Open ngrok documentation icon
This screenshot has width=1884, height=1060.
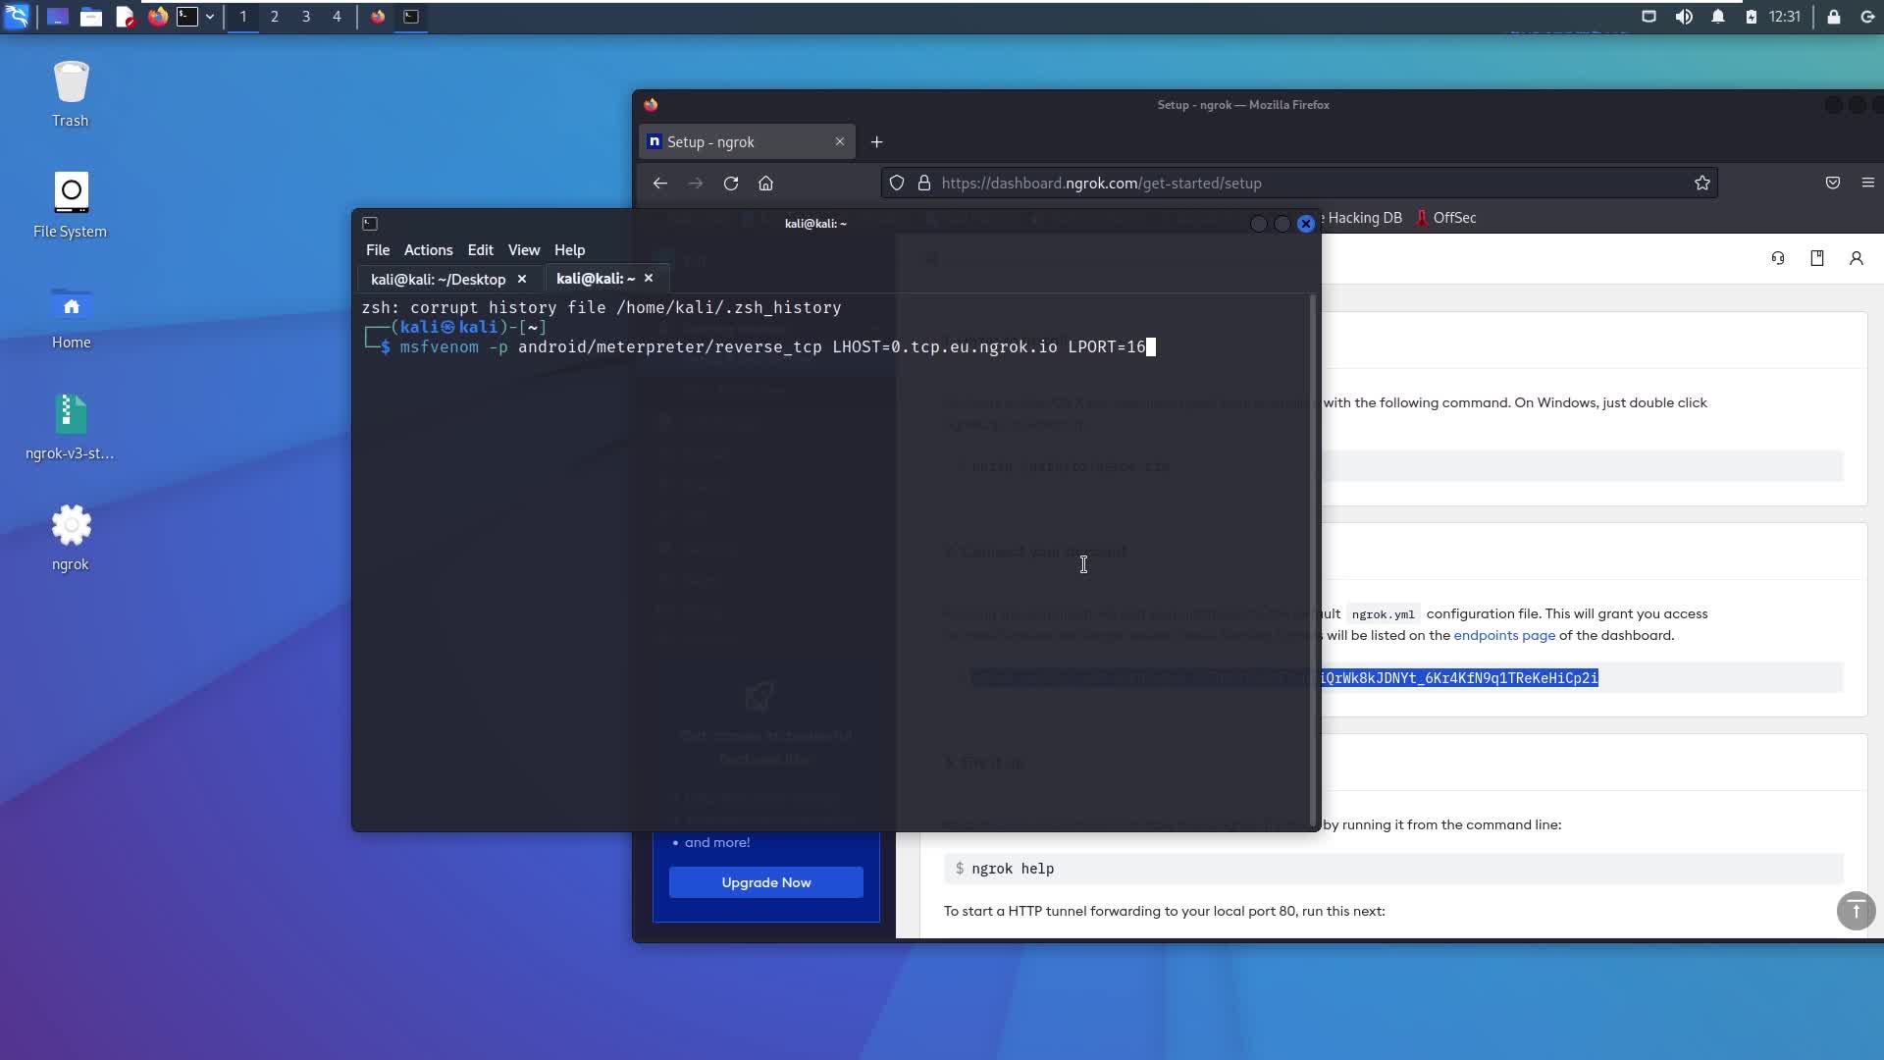[x=1817, y=258]
